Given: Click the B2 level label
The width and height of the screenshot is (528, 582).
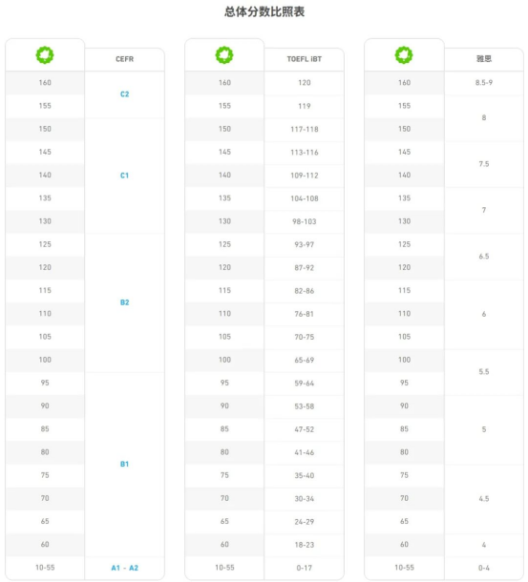Looking at the screenshot, I should [124, 302].
